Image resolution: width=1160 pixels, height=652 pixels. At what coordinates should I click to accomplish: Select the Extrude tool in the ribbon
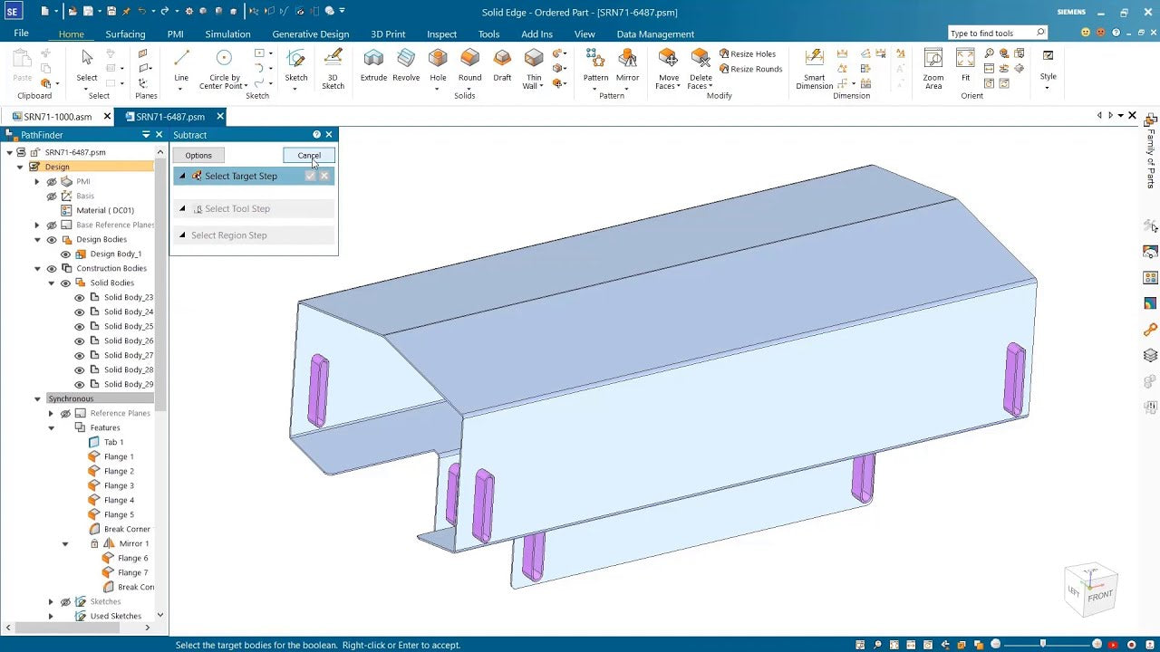(373, 65)
